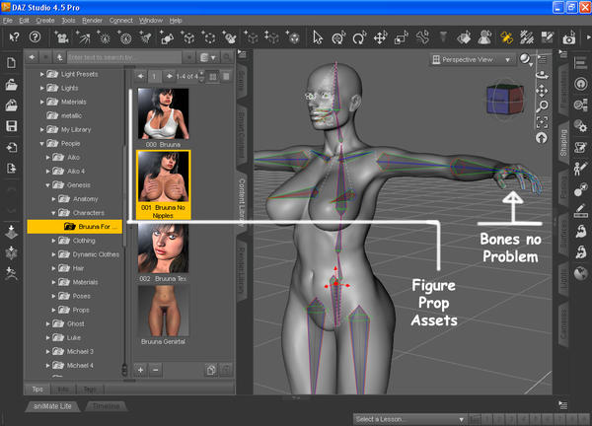This screenshot has height=426, width=592.
Task: Click the Pan view control in viewport
Action: click(542, 91)
